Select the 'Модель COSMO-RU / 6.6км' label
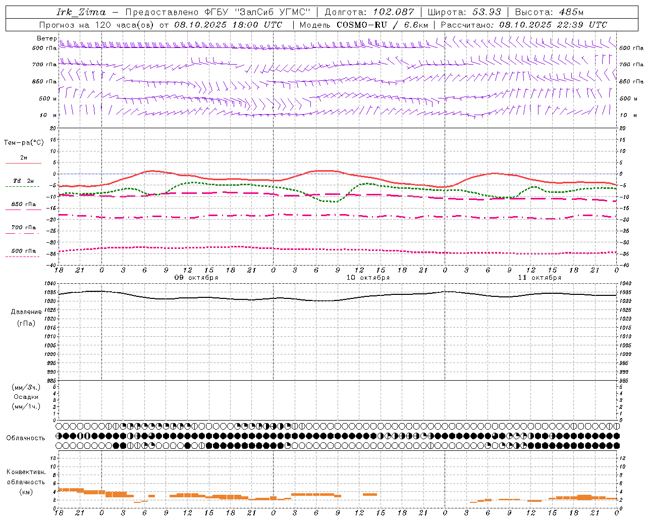Screen dimensions: 646x517 [364, 25]
